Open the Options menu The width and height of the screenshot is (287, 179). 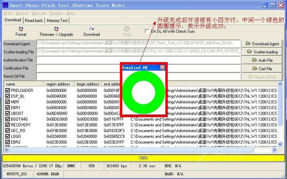click(x=39, y=13)
